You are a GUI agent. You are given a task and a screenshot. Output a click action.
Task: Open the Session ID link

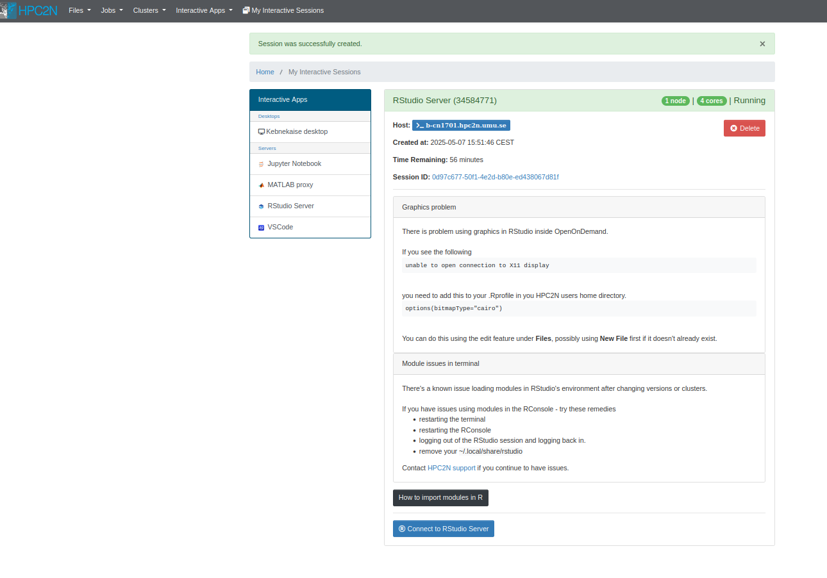click(496, 177)
